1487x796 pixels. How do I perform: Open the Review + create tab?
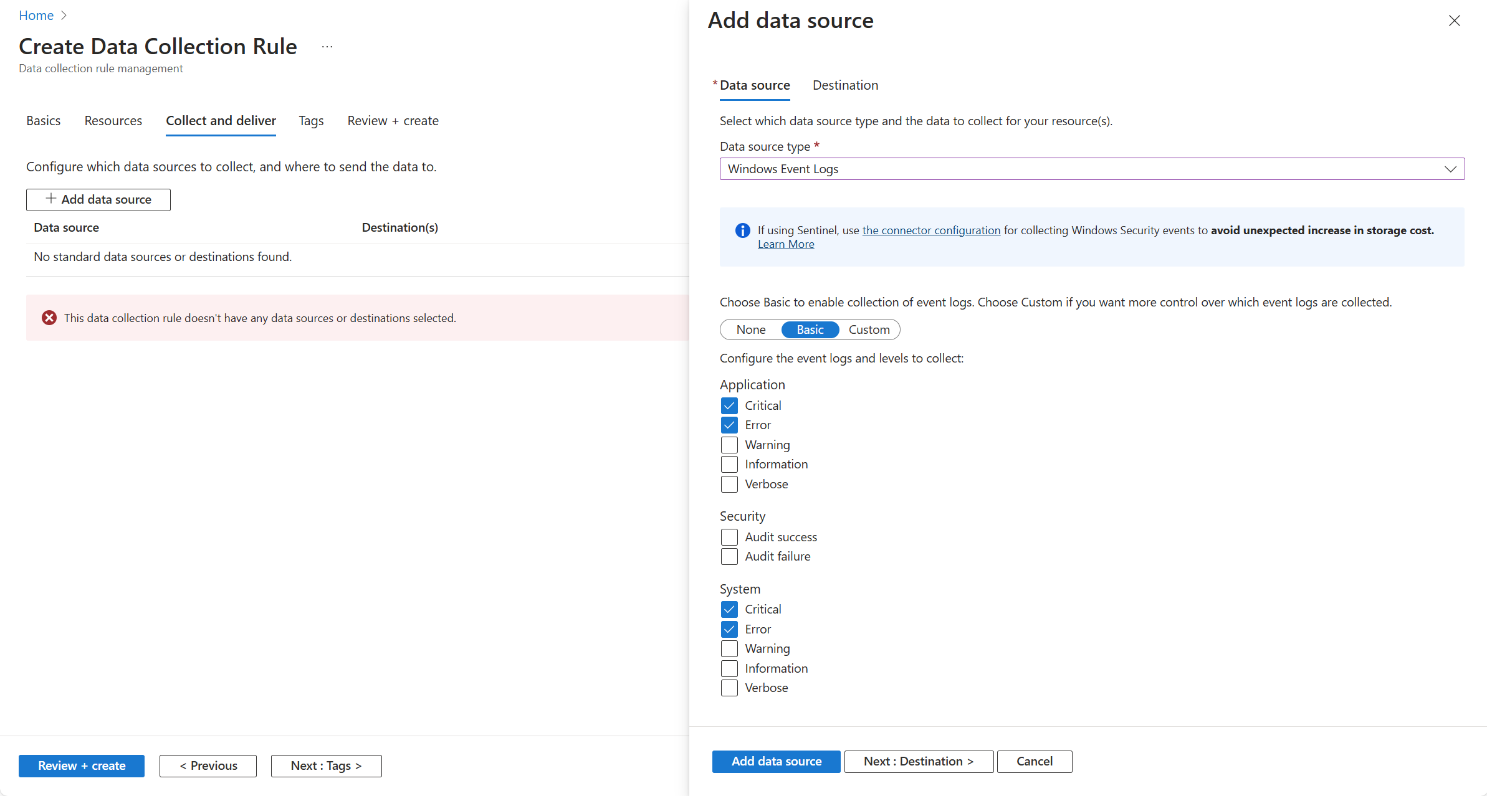tap(393, 121)
